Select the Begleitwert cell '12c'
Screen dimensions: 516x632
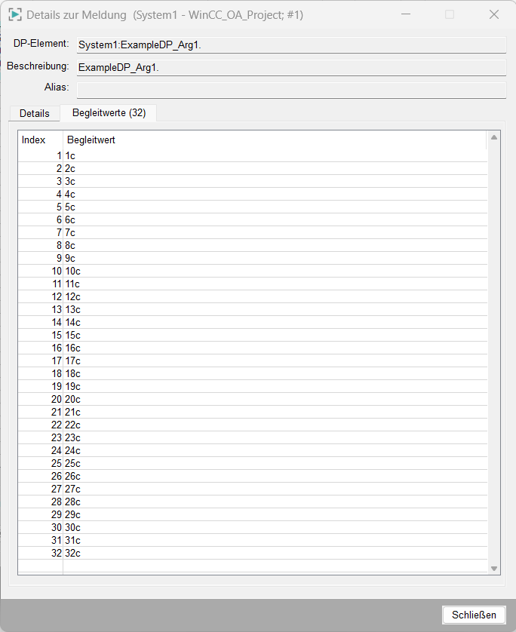click(x=275, y=296)
